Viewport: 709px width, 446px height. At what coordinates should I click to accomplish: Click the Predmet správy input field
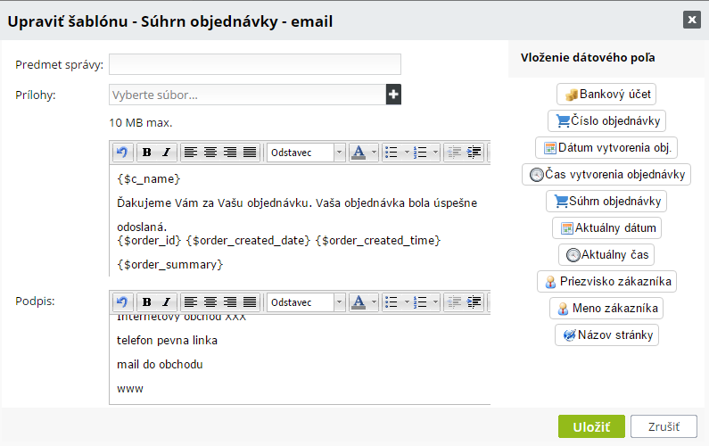(255, 64)
